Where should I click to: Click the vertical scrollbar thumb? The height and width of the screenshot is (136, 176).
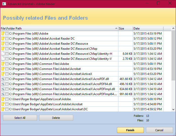pos(173,55)
